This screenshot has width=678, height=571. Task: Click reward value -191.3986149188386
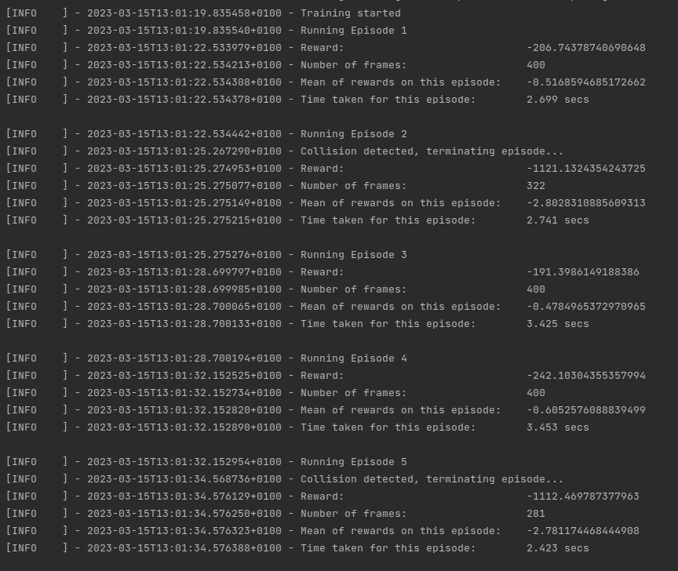click(583, 272)
